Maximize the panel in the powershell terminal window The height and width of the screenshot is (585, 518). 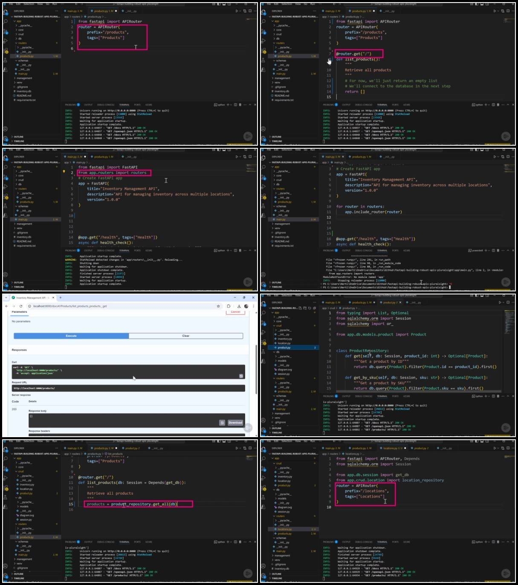coord(508,251)
